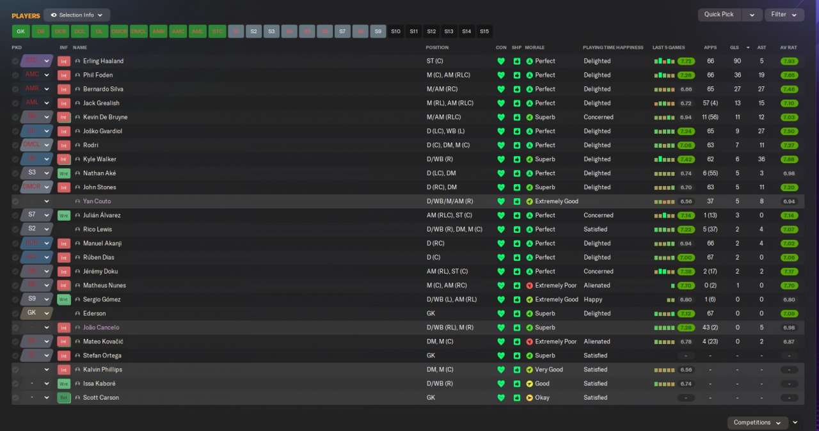Select the GK position chip
Screen dimensions: 819x431
21,31
